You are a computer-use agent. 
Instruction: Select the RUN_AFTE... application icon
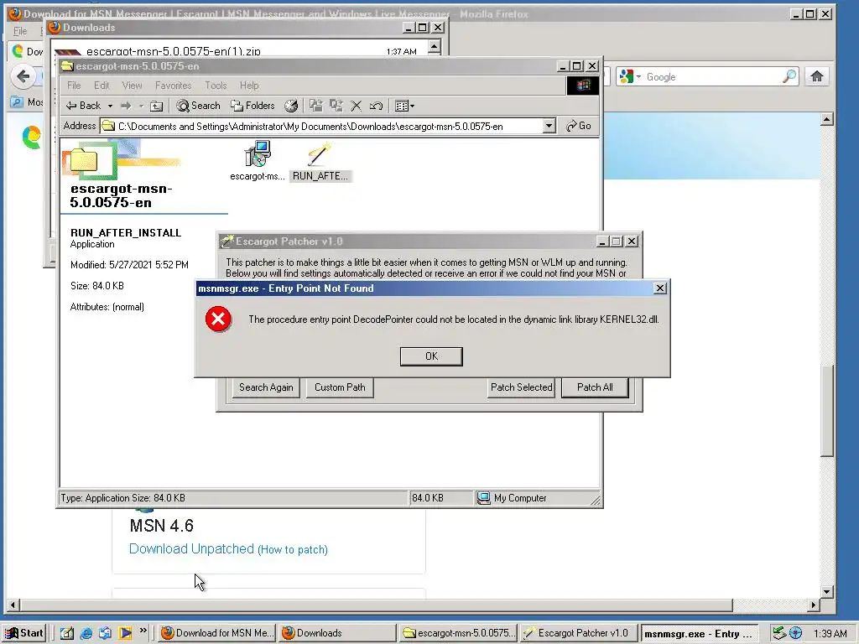(x=320, y=162)
